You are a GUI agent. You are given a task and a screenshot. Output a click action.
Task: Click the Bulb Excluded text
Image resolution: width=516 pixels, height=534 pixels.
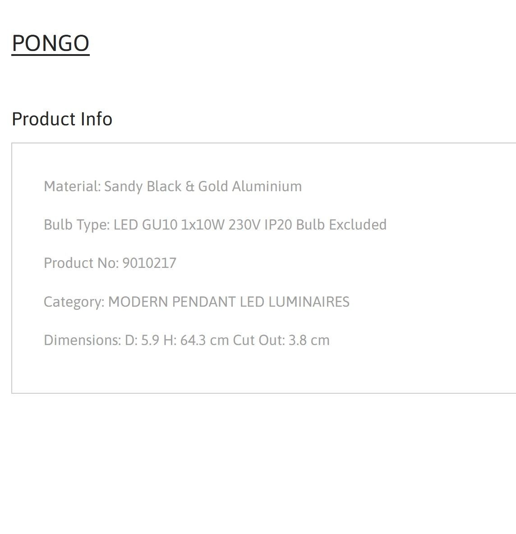[341, 225]
